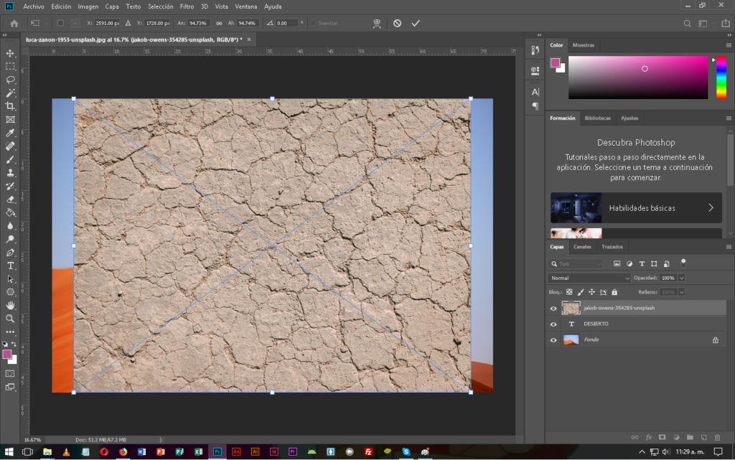Select the History Brush tool
The image size is (735, 460).
(10, 186)
